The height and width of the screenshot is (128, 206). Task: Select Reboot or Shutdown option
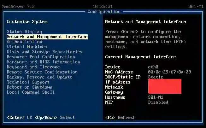pos(29,87)
